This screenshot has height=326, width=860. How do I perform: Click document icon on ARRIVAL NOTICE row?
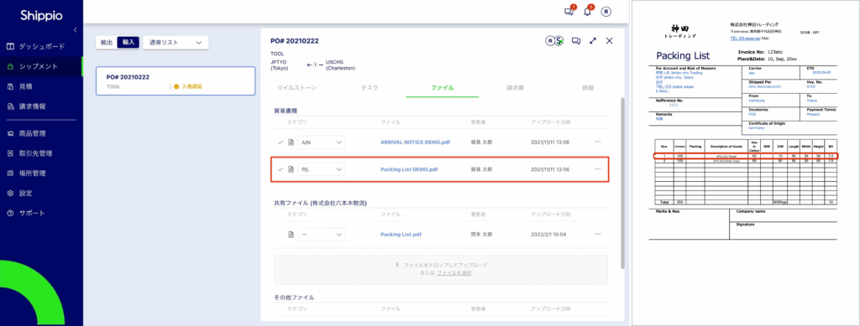(x=291, y=142)
